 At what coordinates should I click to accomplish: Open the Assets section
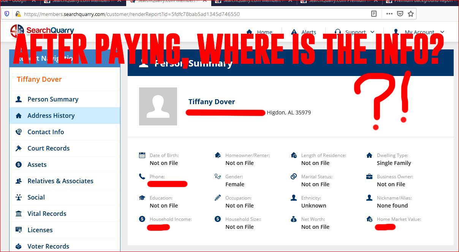[x=65, y=165]
